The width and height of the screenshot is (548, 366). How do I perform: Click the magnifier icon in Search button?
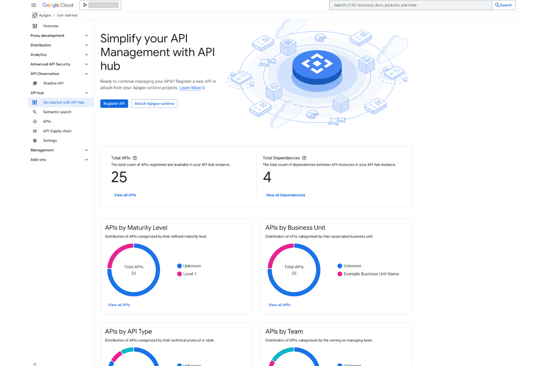497,5
